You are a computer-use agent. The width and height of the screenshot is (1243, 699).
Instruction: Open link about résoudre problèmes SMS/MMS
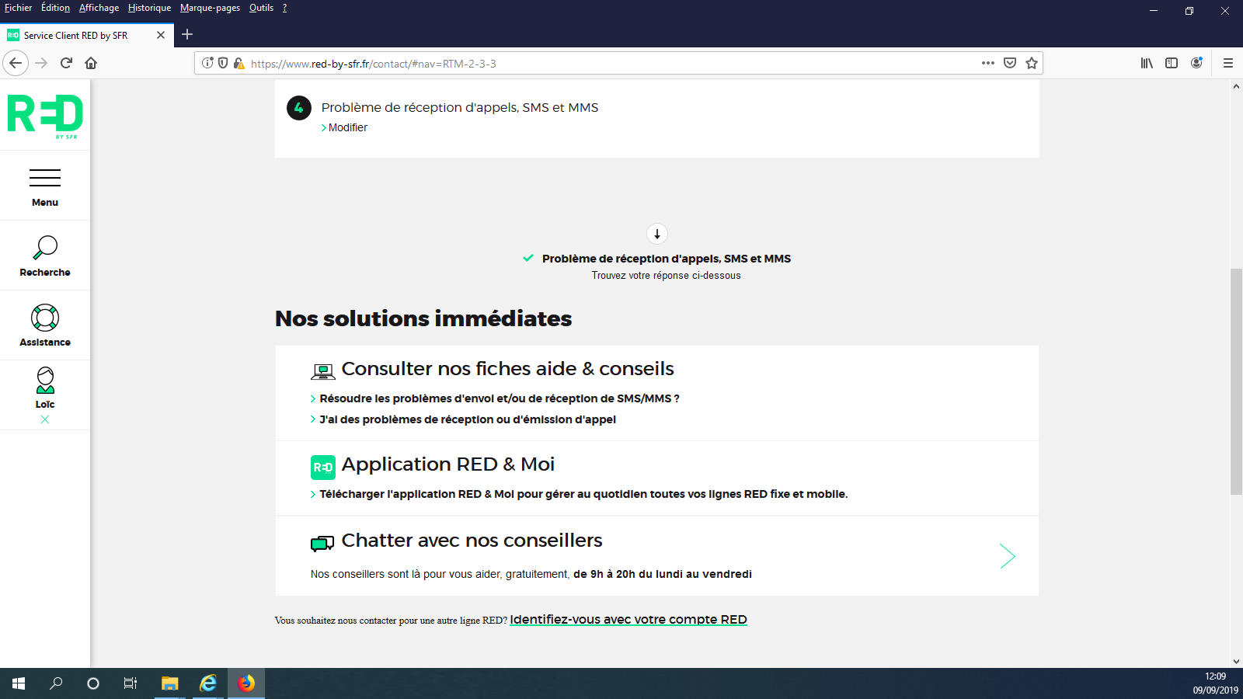coord(499,398)
